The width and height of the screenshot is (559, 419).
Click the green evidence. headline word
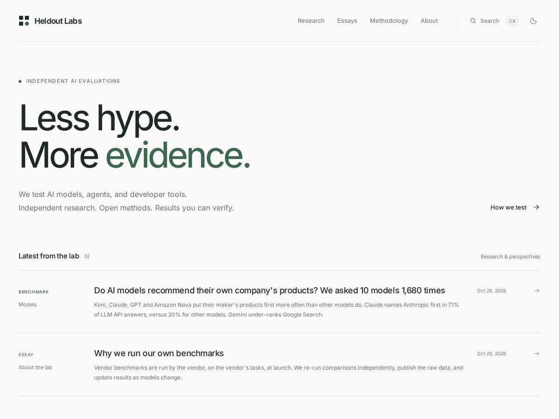[178, 155]
